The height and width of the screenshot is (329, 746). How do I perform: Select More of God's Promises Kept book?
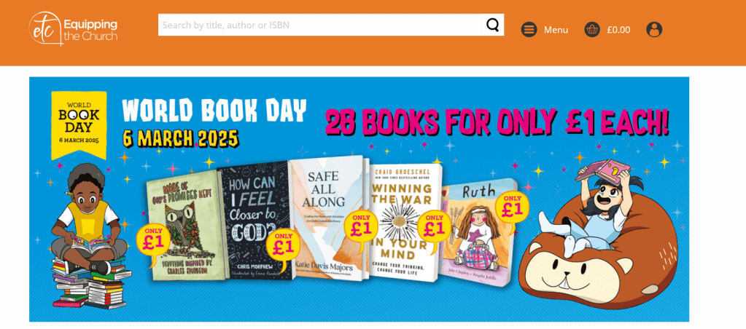[x=184, y=225]
